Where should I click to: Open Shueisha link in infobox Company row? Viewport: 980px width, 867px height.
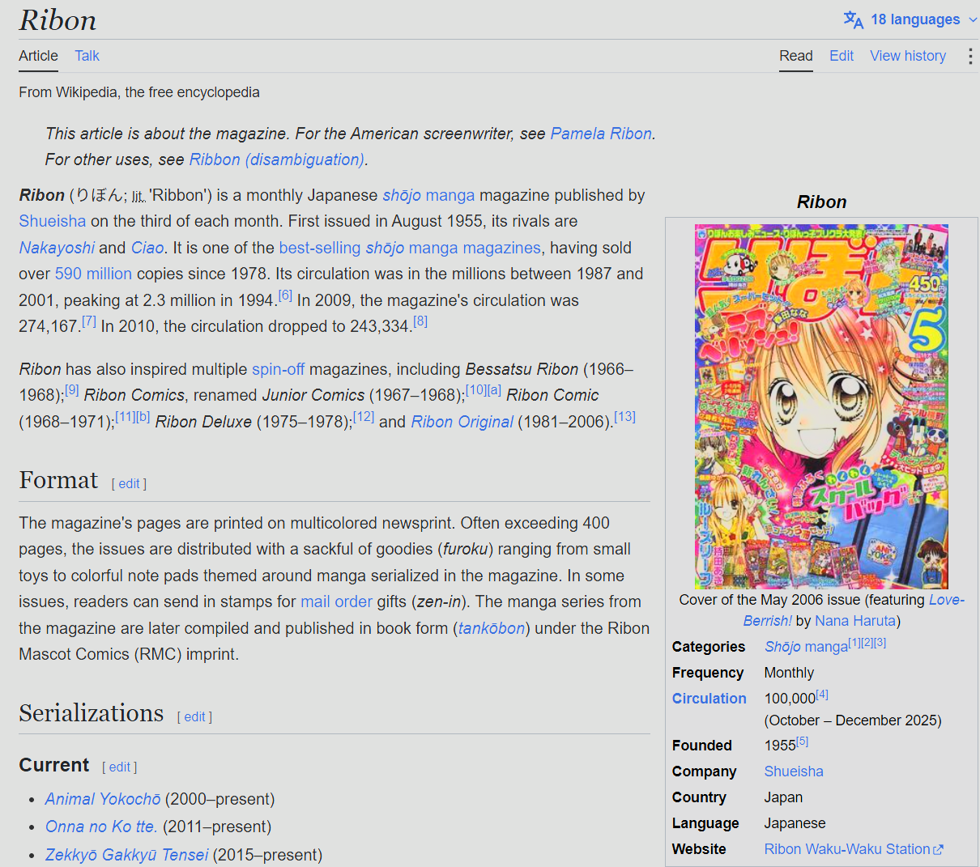[x=794, y=771]
